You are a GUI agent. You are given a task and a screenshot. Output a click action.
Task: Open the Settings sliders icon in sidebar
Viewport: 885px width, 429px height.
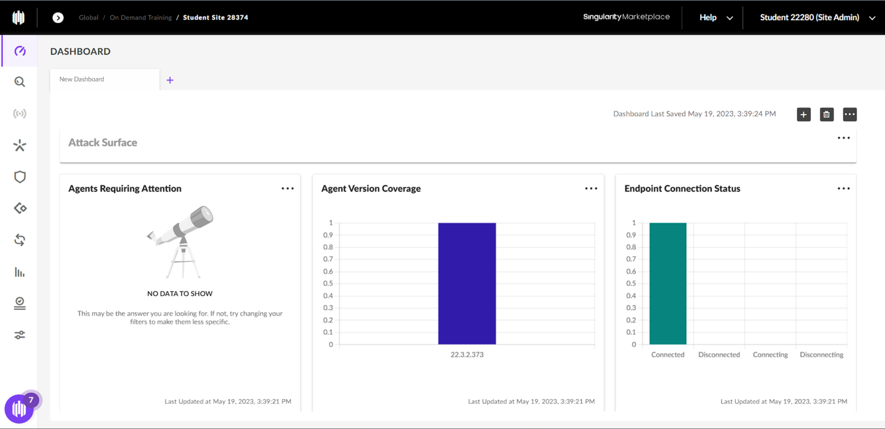click(x=19, y=334)
